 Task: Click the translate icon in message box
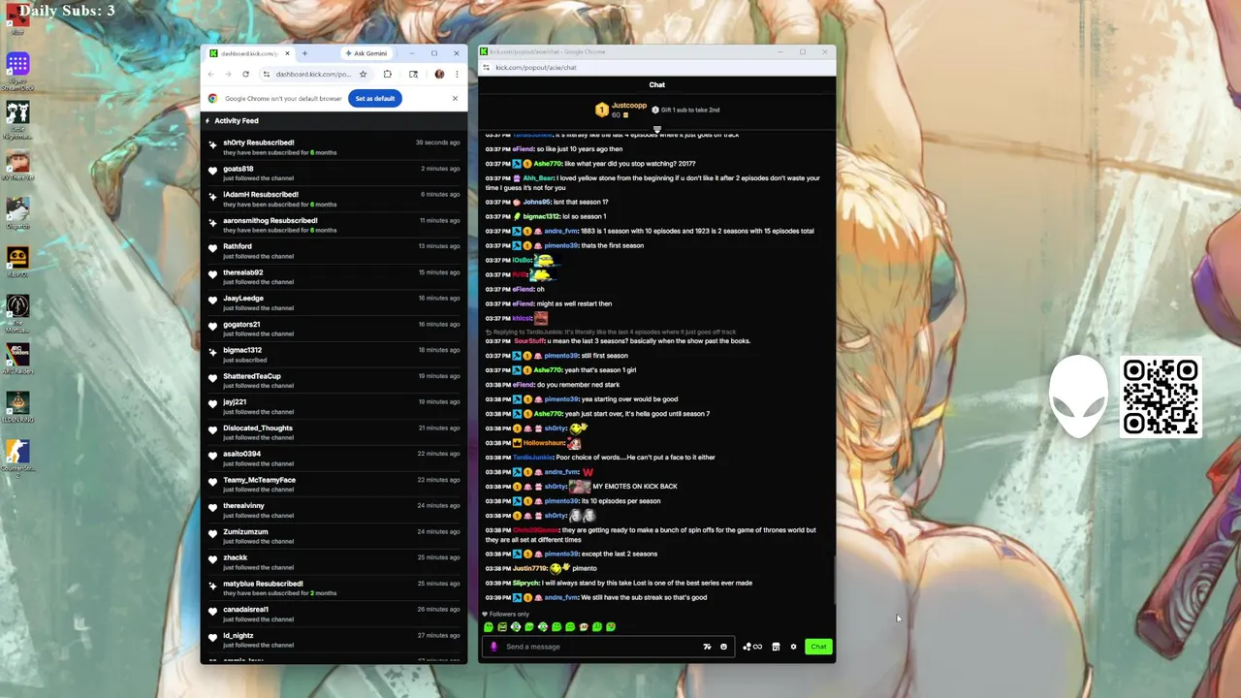tap(707, 647)
